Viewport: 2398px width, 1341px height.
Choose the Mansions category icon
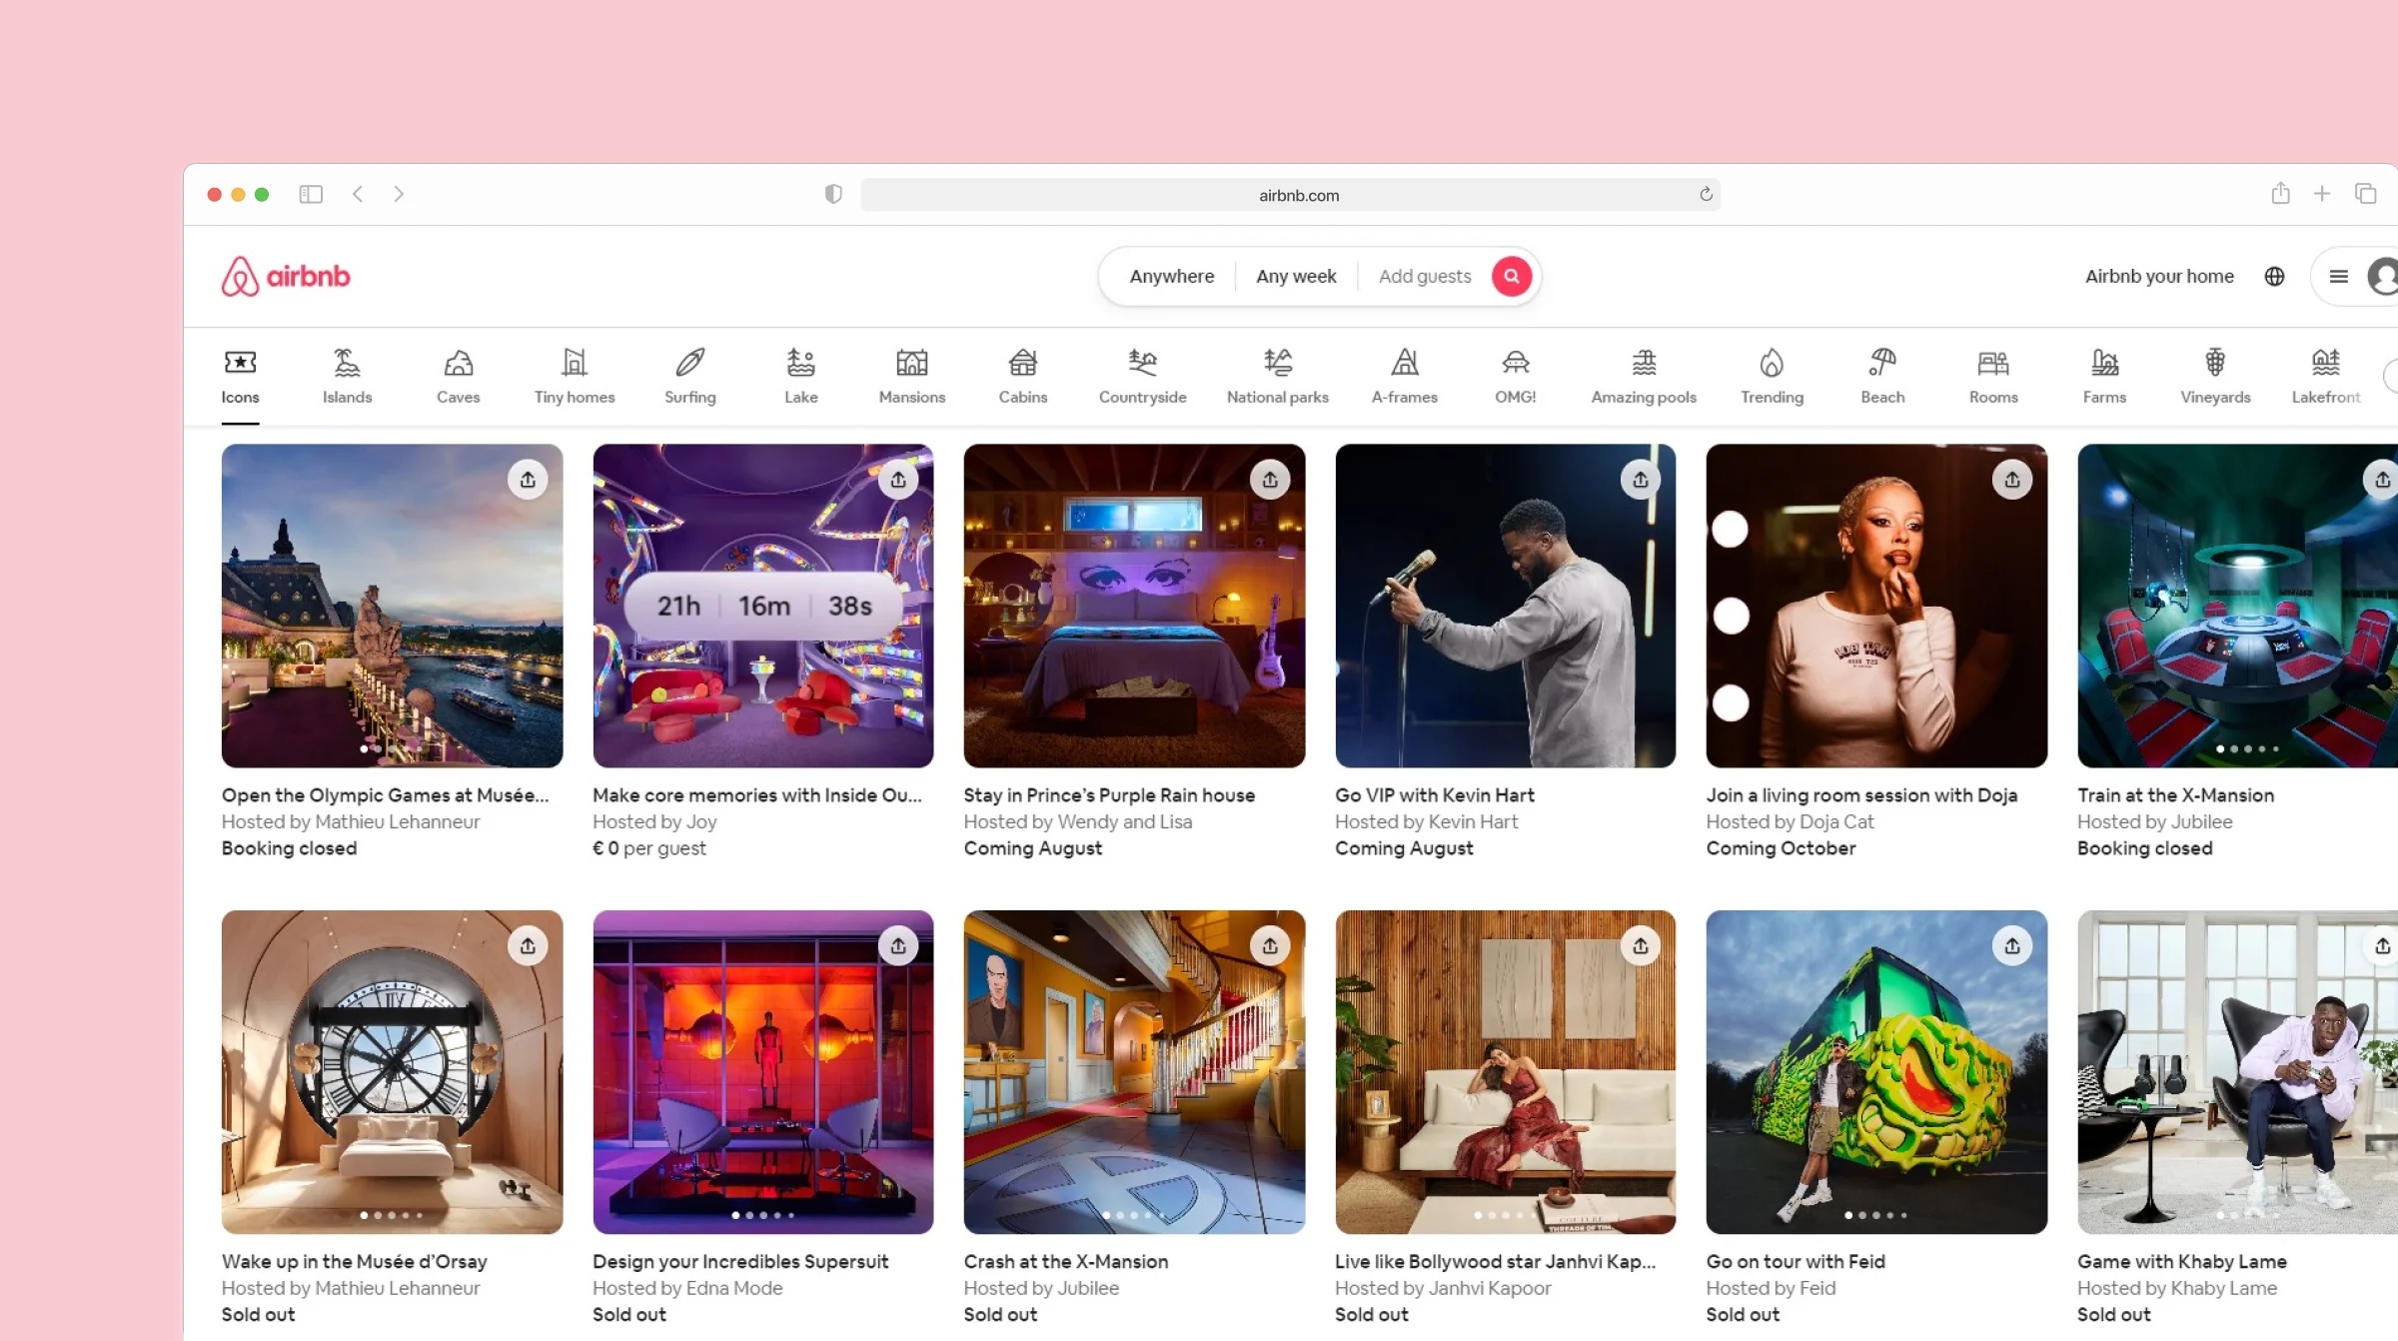click(911, 362)
